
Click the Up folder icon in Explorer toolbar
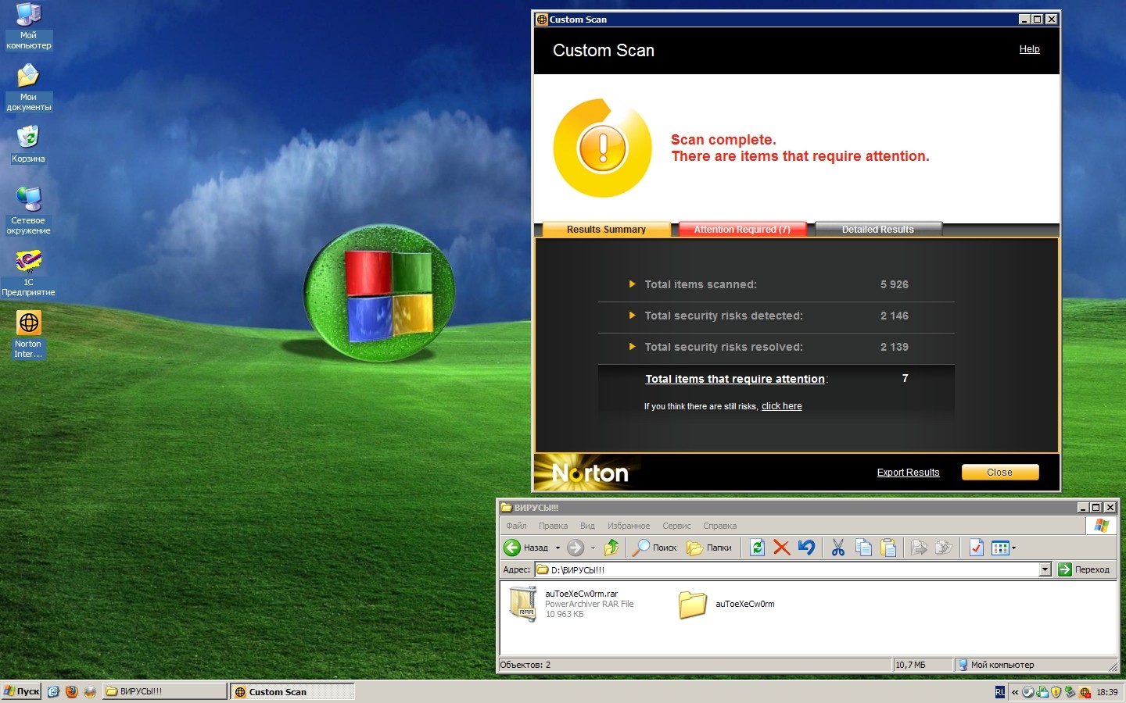[x=611, y=548]
